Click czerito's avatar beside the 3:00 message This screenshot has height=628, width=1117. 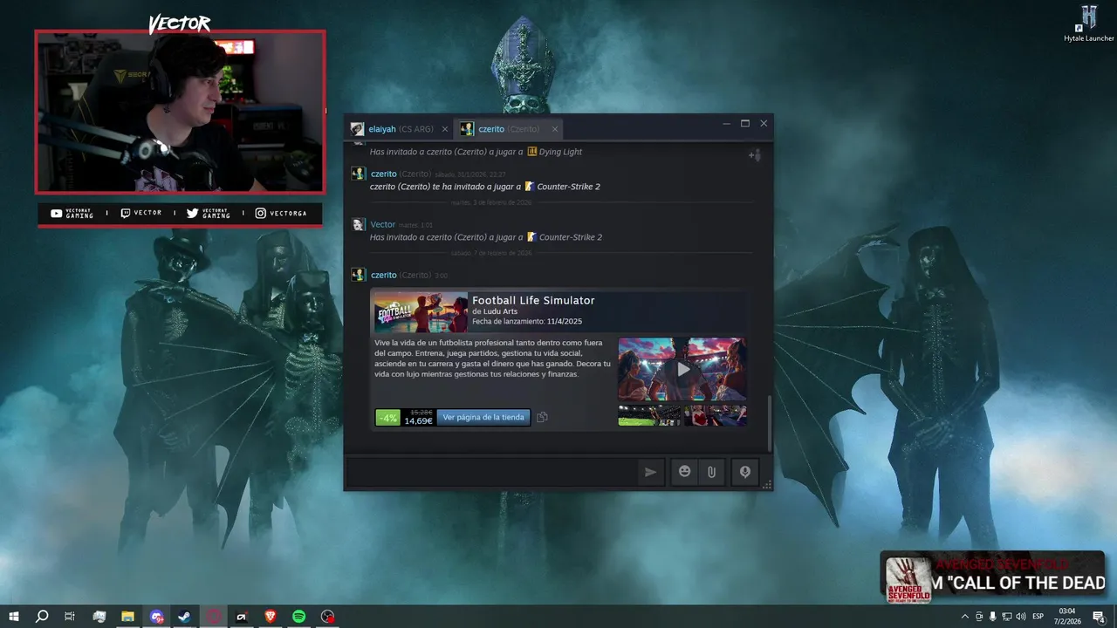click(358, 275)
